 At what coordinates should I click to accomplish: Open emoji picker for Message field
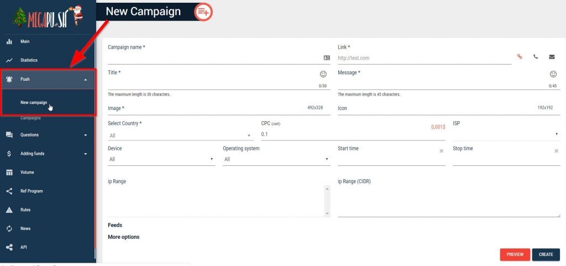(x=553, y=74)
